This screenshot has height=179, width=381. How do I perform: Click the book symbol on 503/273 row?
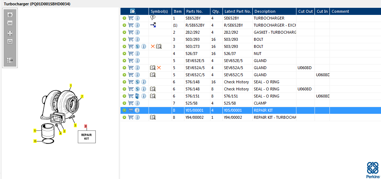coord(159,46)
